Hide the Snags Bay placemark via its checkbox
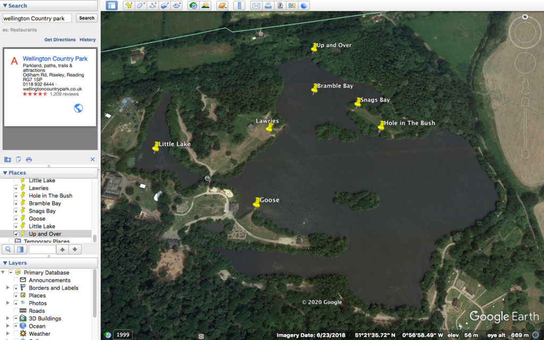This screenshot has height=340, width=544. 16,211
